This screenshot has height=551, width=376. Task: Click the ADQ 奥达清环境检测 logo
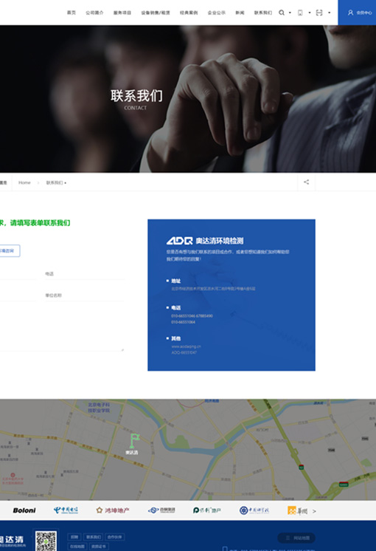205,241
